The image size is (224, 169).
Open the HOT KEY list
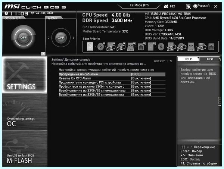click(159, 61)
